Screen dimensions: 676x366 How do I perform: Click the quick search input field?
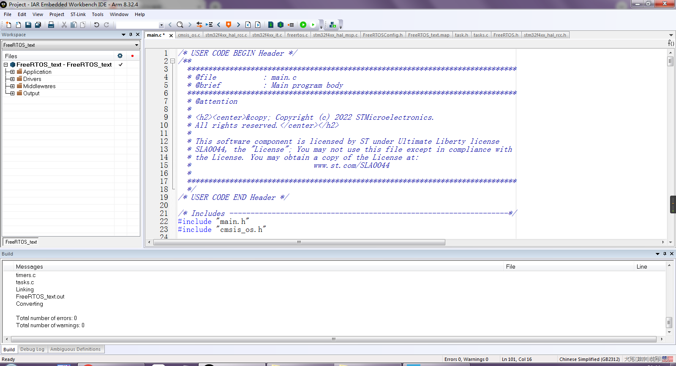(x=137, y=25)
